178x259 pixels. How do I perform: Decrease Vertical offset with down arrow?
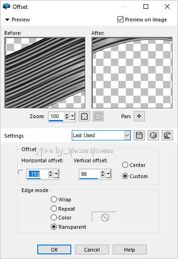pos(103,176)
